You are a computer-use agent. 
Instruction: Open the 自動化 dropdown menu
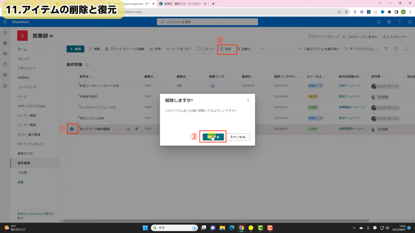click(248, 49)
